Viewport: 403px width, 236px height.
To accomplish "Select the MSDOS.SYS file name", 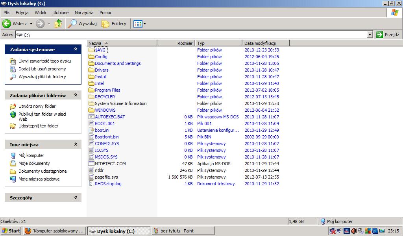I will click(x=106, y=157).
